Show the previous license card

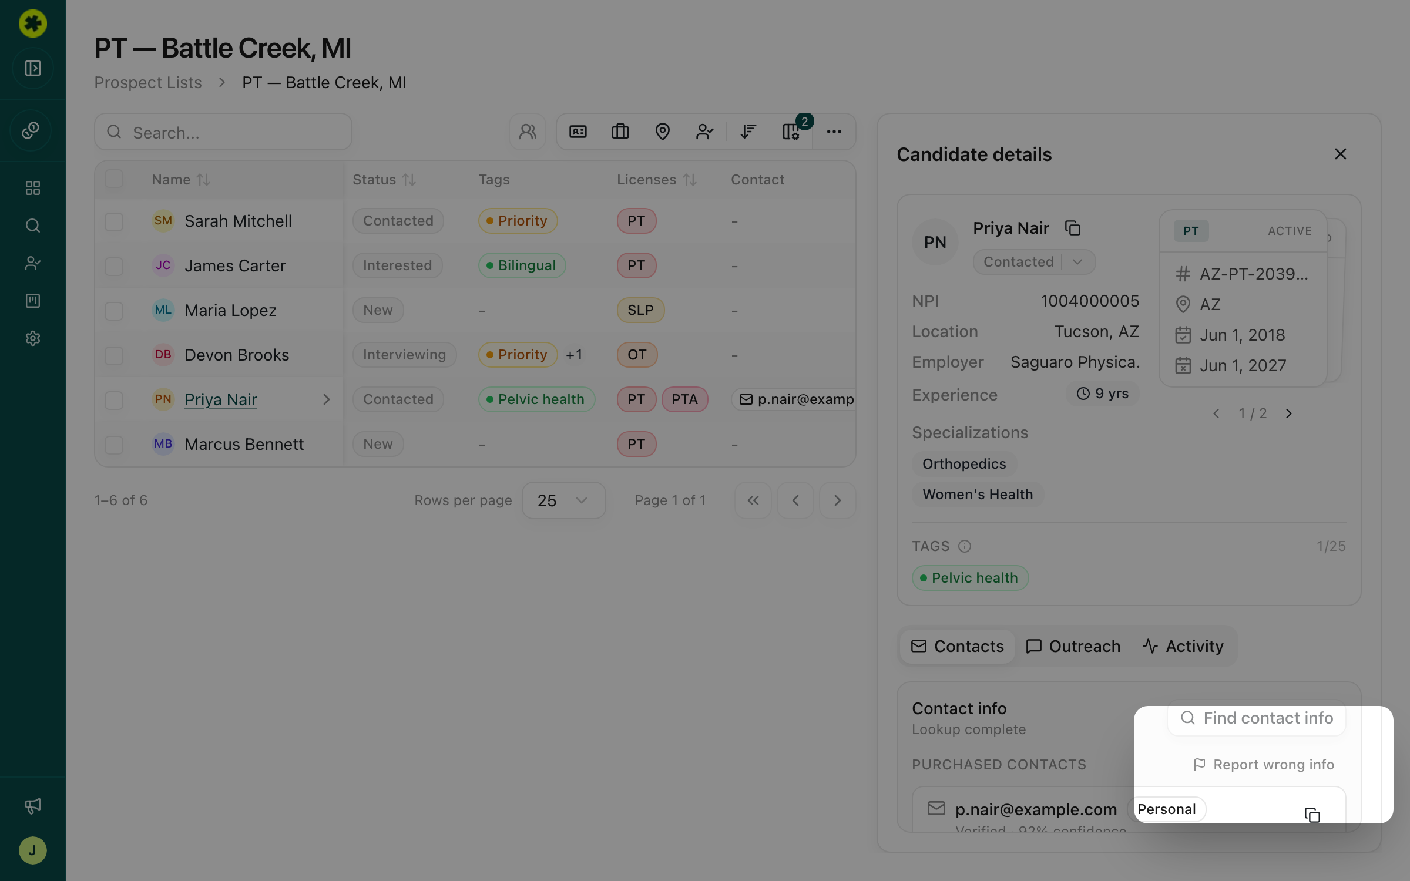1216,413
